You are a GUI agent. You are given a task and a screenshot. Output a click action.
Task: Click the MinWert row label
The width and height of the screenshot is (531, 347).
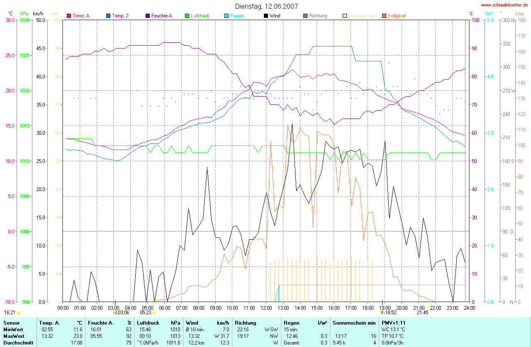coord(14,330)
